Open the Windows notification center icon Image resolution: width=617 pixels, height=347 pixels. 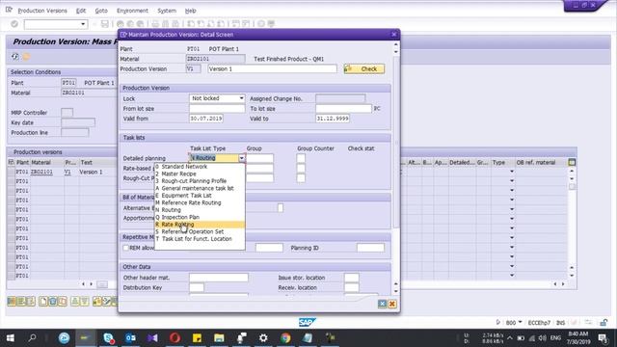coord(603,338)
